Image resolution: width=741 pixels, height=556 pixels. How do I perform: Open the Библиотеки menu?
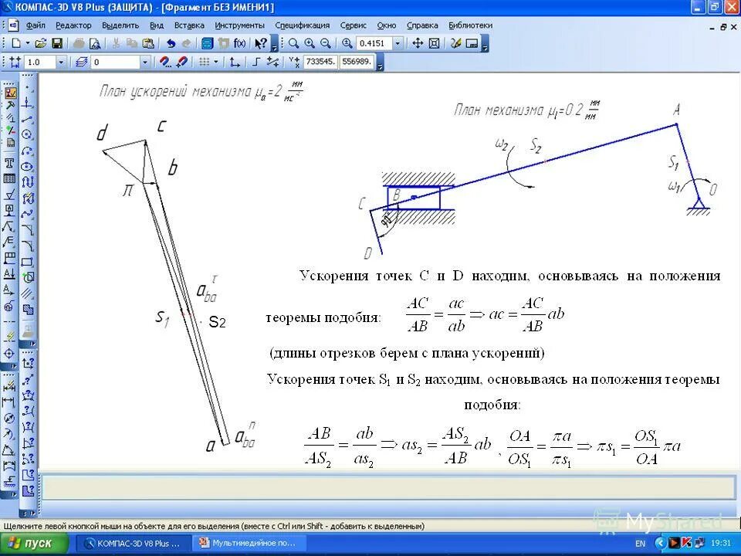pos(470,25)
